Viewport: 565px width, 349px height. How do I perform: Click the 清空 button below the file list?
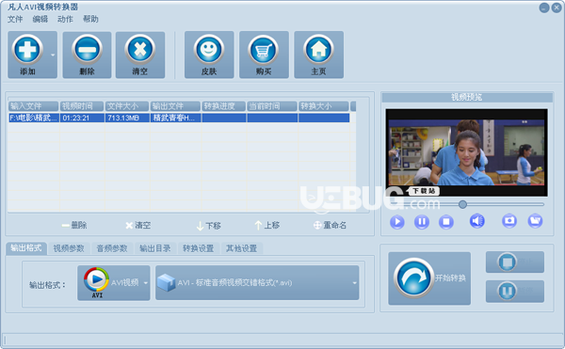point(138,225)
